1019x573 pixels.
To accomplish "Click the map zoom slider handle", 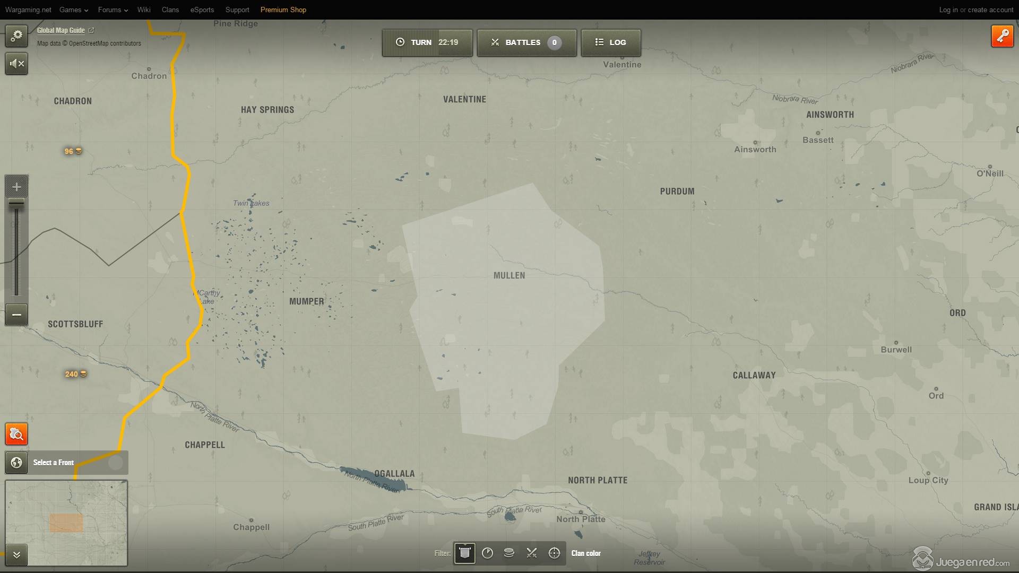I will [x=16, y=203].
